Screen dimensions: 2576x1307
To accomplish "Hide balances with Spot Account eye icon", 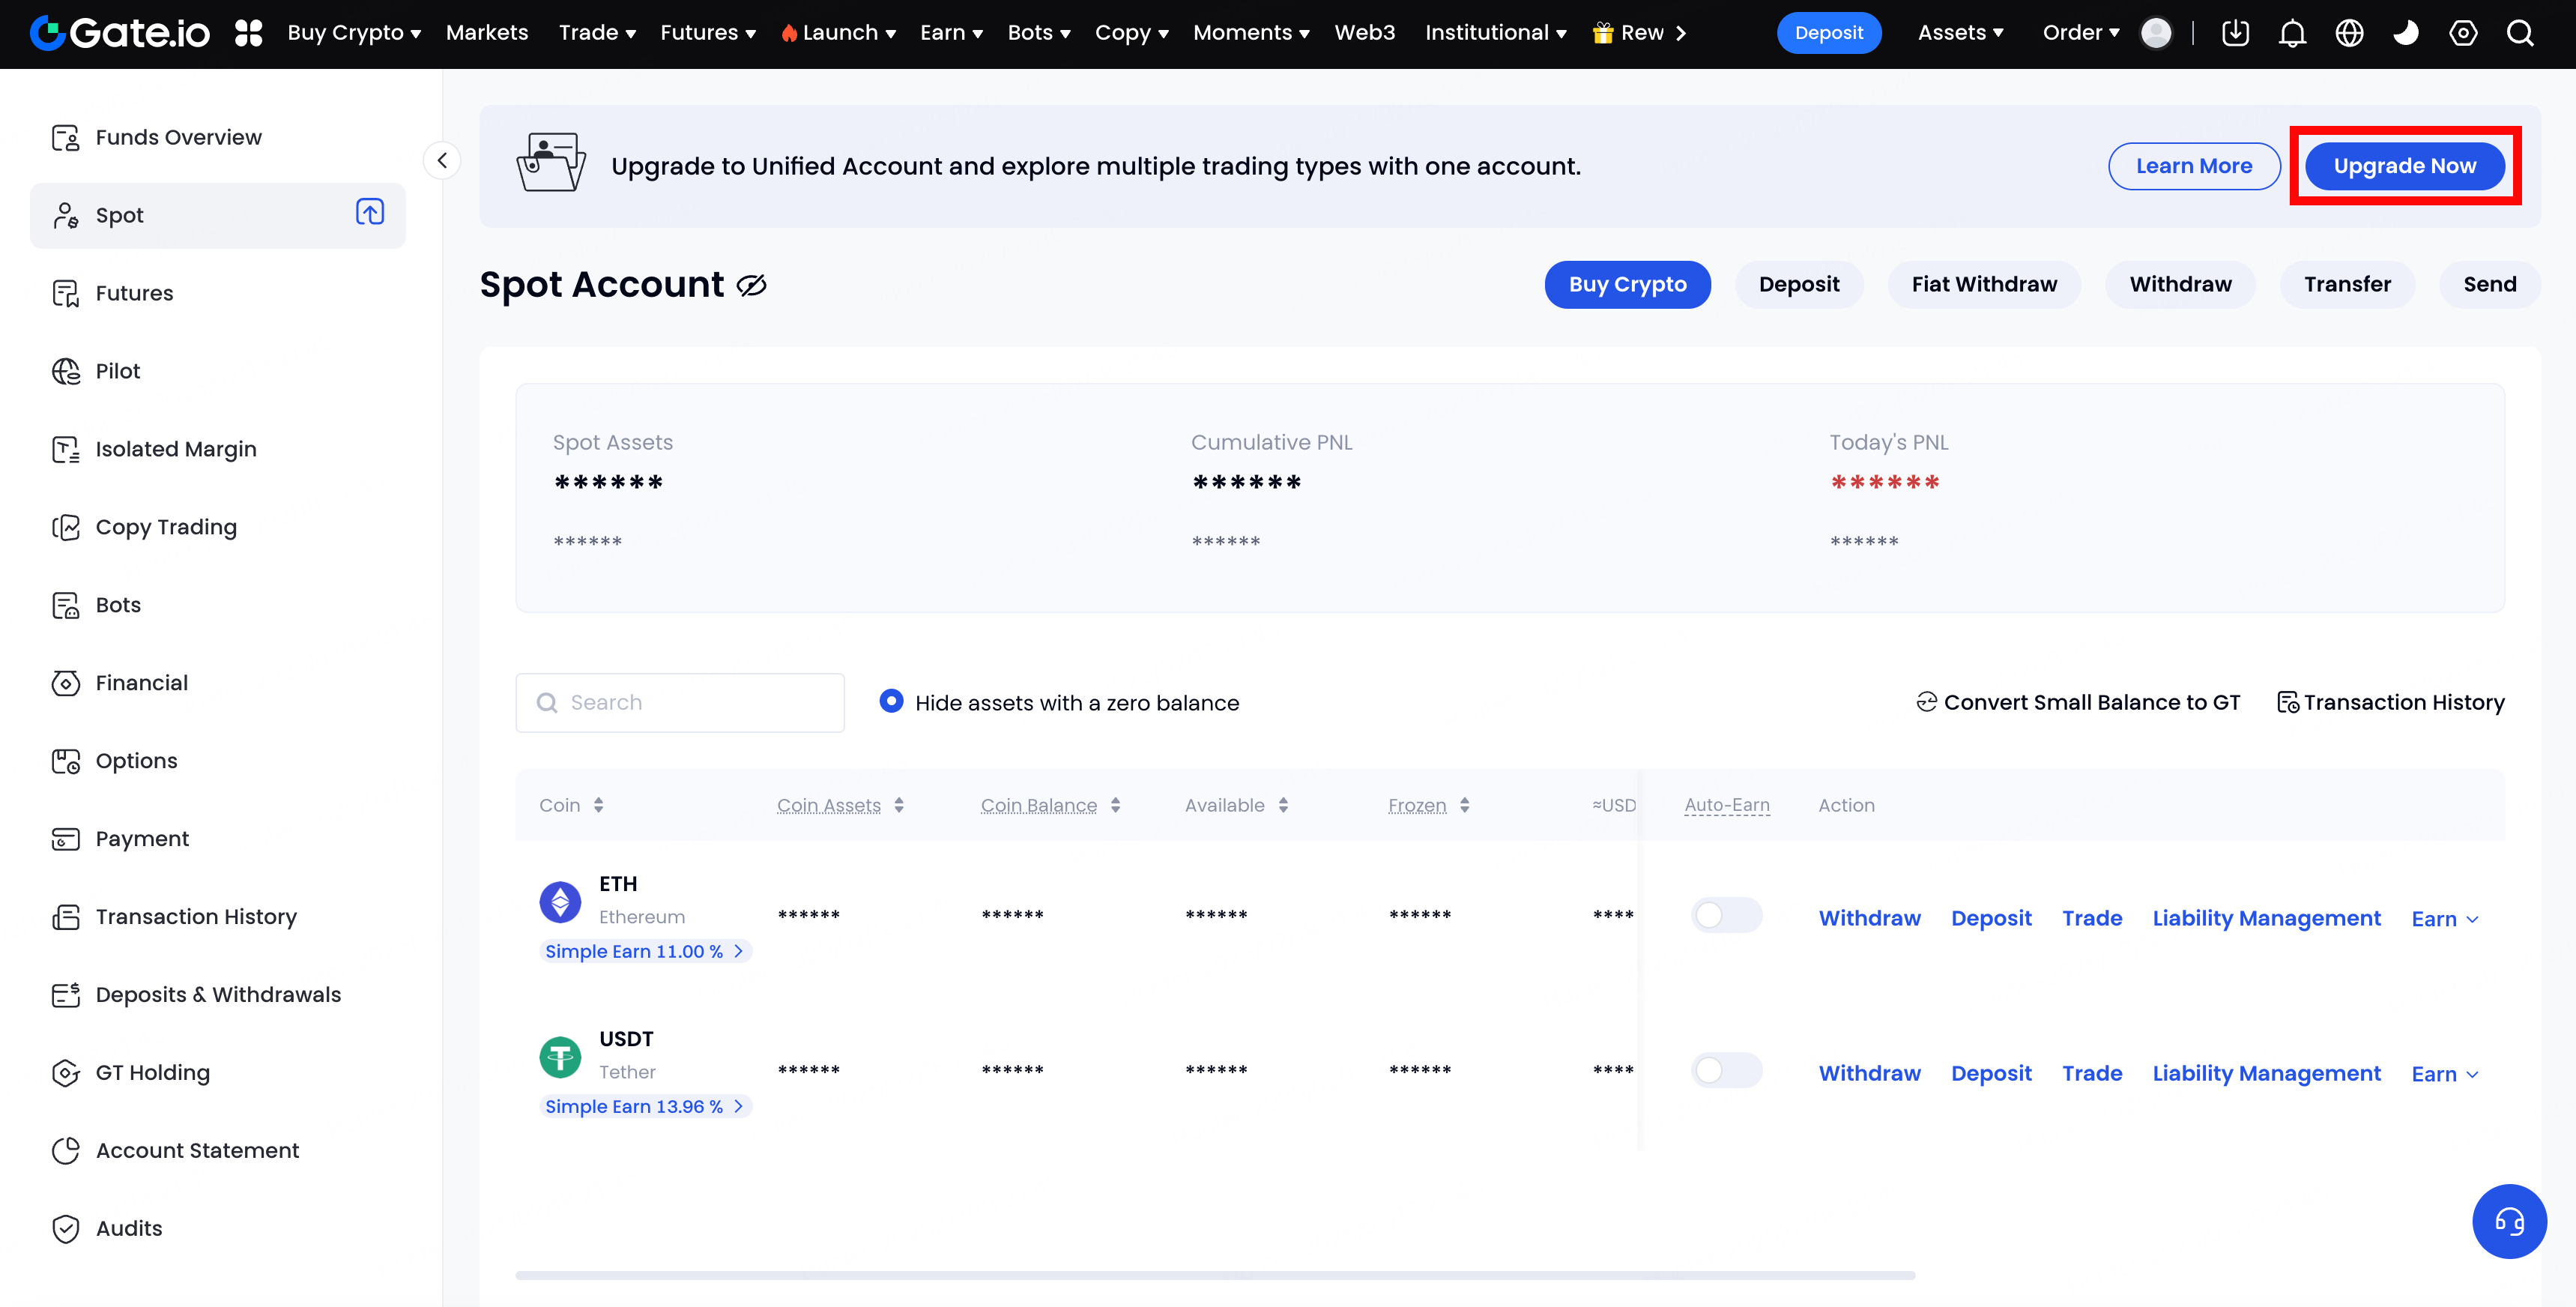I will click(x=751, y=286).
